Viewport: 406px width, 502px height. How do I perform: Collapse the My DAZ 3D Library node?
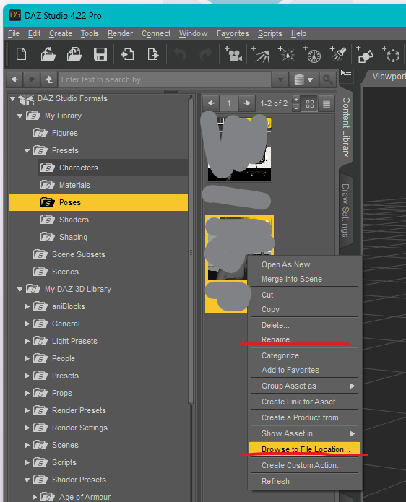pos(20,290)
